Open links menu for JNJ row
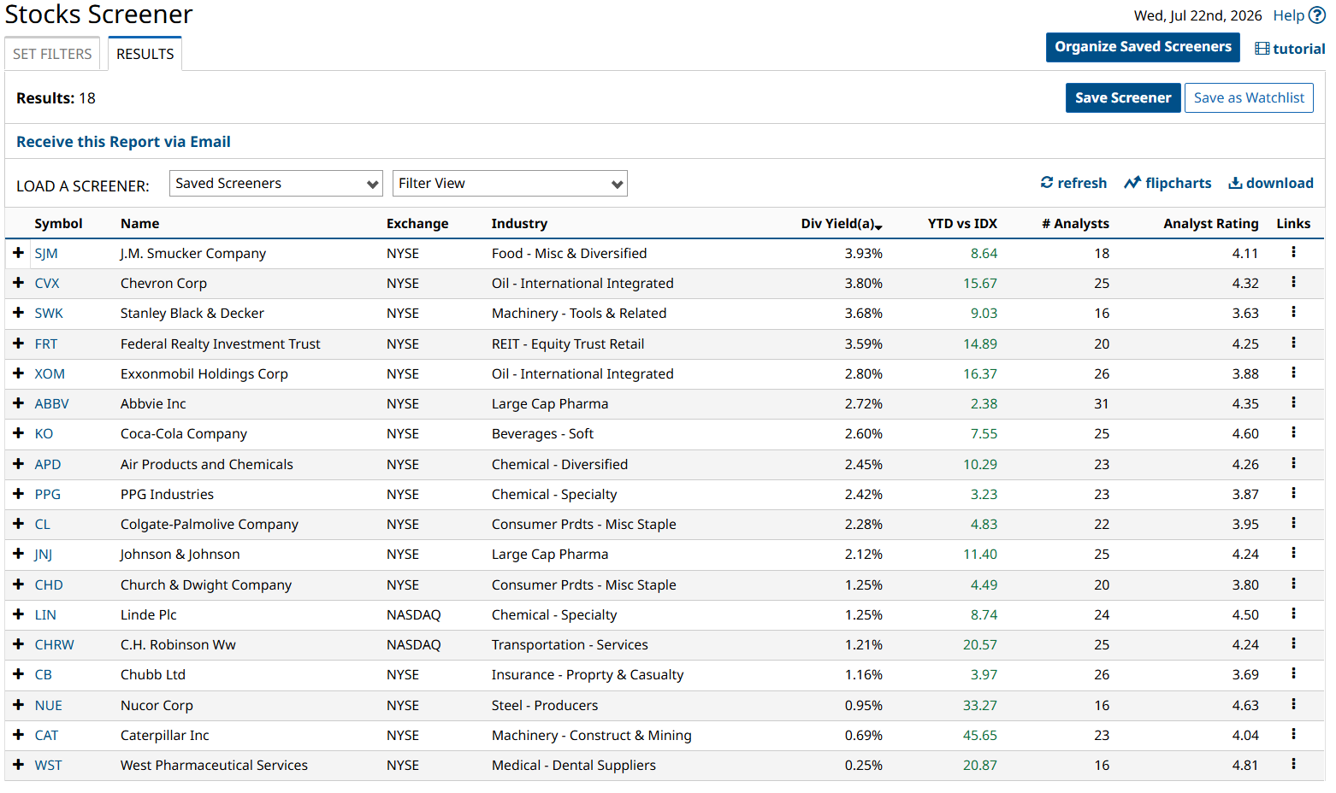1336x793 pixels. coord(1293,553)
